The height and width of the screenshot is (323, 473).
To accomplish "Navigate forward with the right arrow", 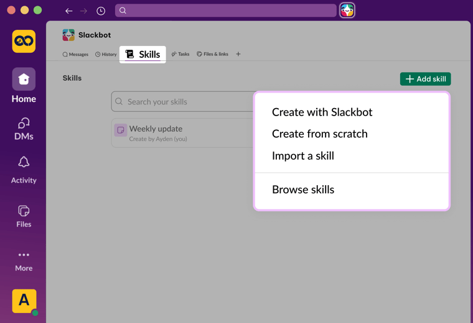I will point(83,11).
